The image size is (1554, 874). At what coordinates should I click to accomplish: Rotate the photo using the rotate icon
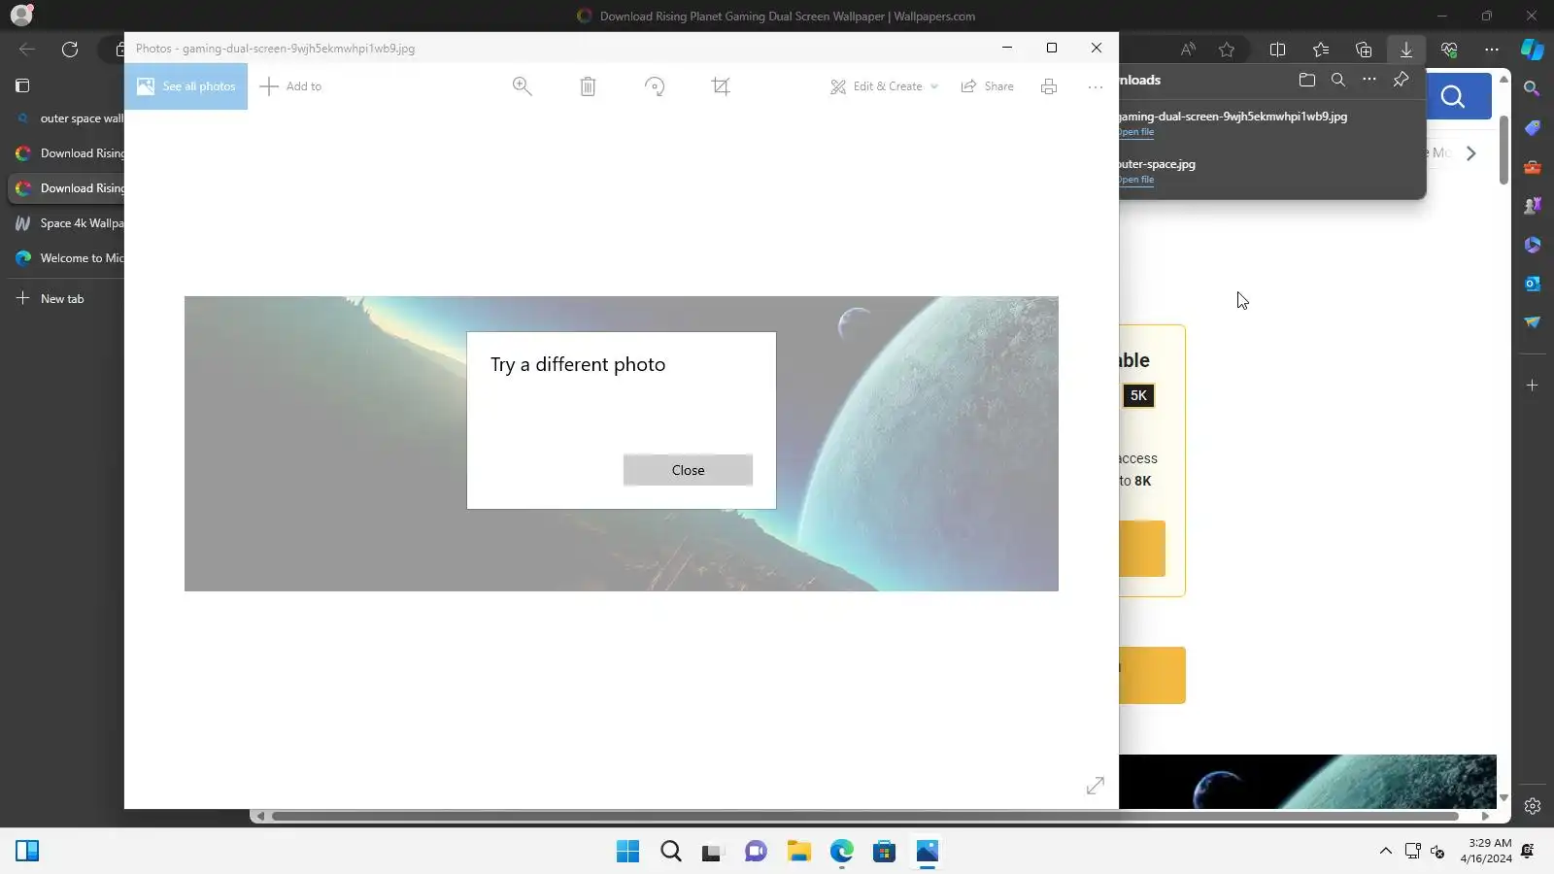pyautogui.click(x=655, y=86)
